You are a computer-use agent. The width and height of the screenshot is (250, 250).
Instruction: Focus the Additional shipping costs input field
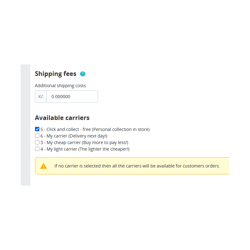click(72, 97)
